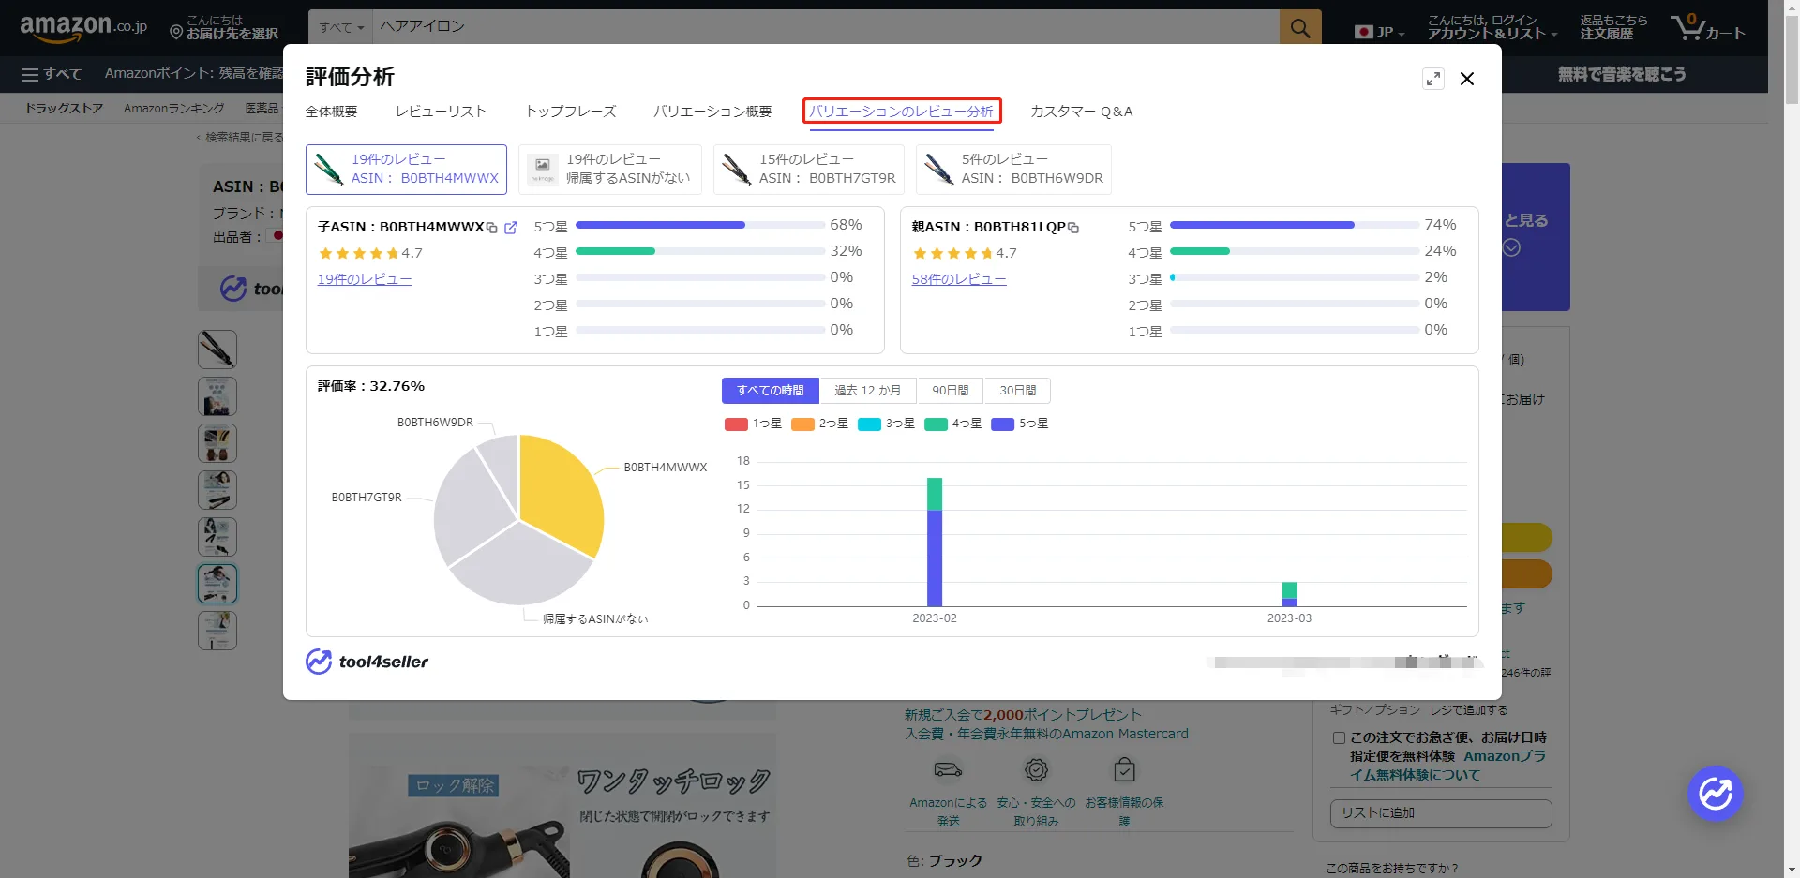Viewport: 1800px width, 878px height.
Task: Toggle the 4つ星 legend entry
Action: [952, 424]
